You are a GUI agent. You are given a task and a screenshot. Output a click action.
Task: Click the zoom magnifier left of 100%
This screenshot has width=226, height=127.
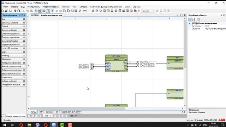[80, 11]
